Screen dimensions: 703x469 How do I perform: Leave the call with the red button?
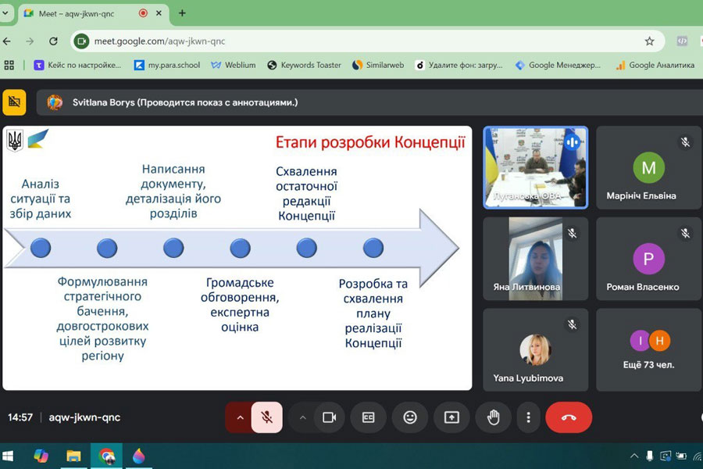568,417
